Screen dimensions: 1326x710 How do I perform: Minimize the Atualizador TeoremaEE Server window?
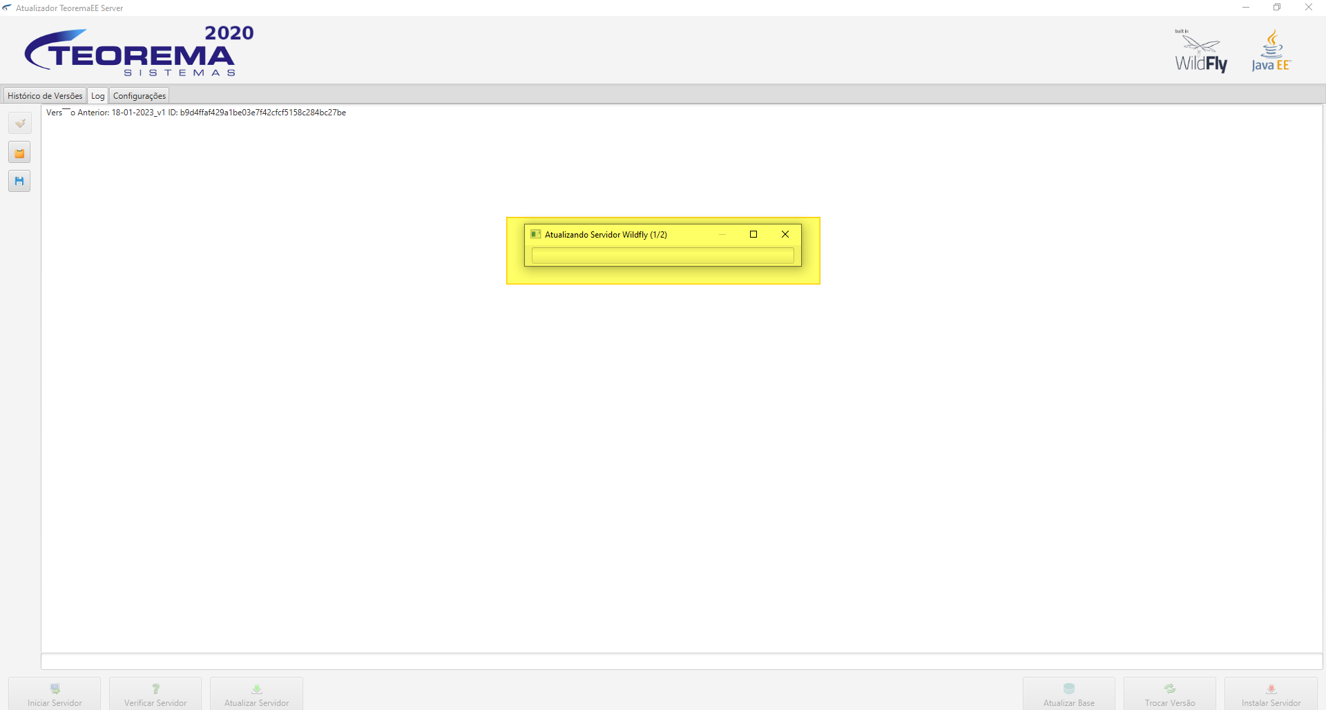[x=1246, y=8]
